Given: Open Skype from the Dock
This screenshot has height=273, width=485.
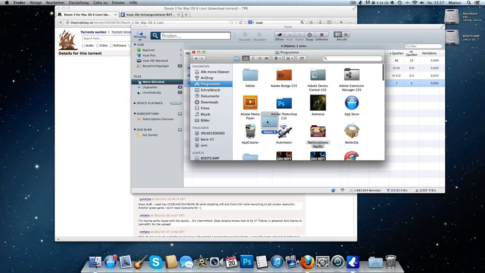Looking at the screenshot, I should pos(156,262).
